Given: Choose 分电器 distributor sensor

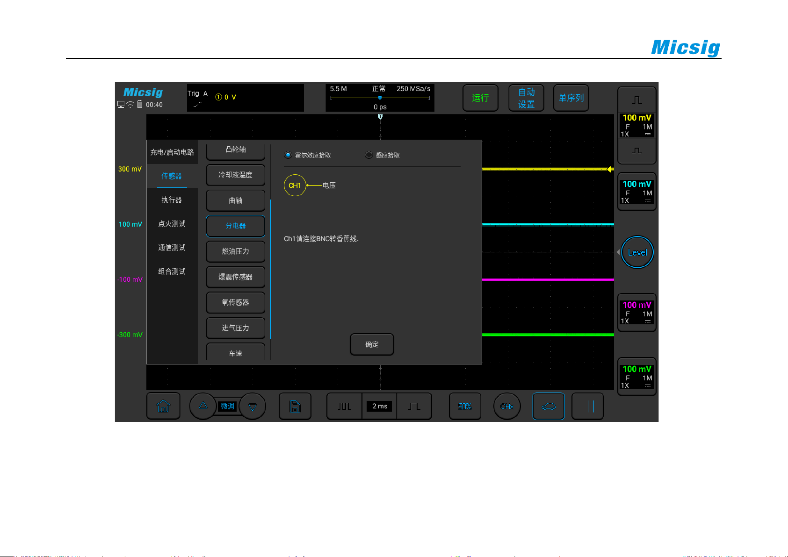Looking at the screenshot, I should tap(235, 226).
